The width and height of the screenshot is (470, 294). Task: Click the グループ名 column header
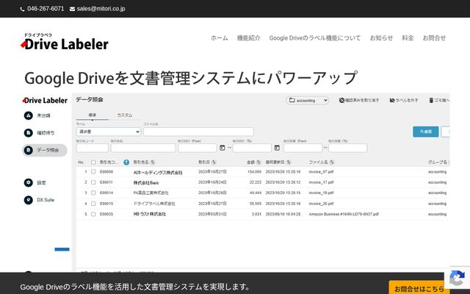[438, 162]
